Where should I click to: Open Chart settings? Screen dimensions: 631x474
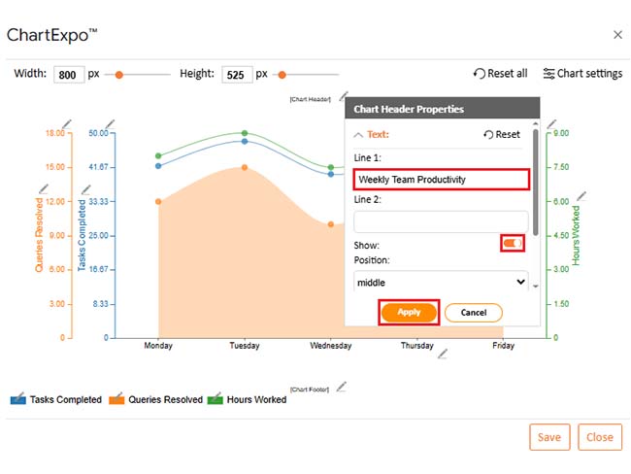point(582,74)
